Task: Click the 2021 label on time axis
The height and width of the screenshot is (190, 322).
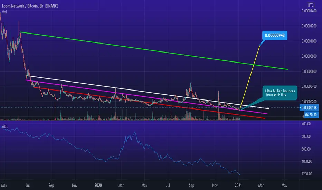Action: tap(238, 185)
